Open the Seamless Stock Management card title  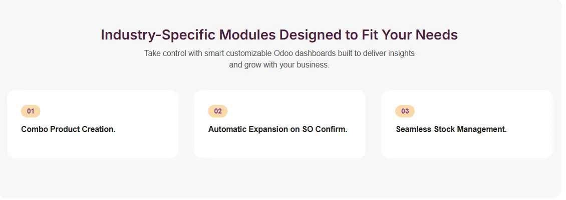tap(451, 129)
